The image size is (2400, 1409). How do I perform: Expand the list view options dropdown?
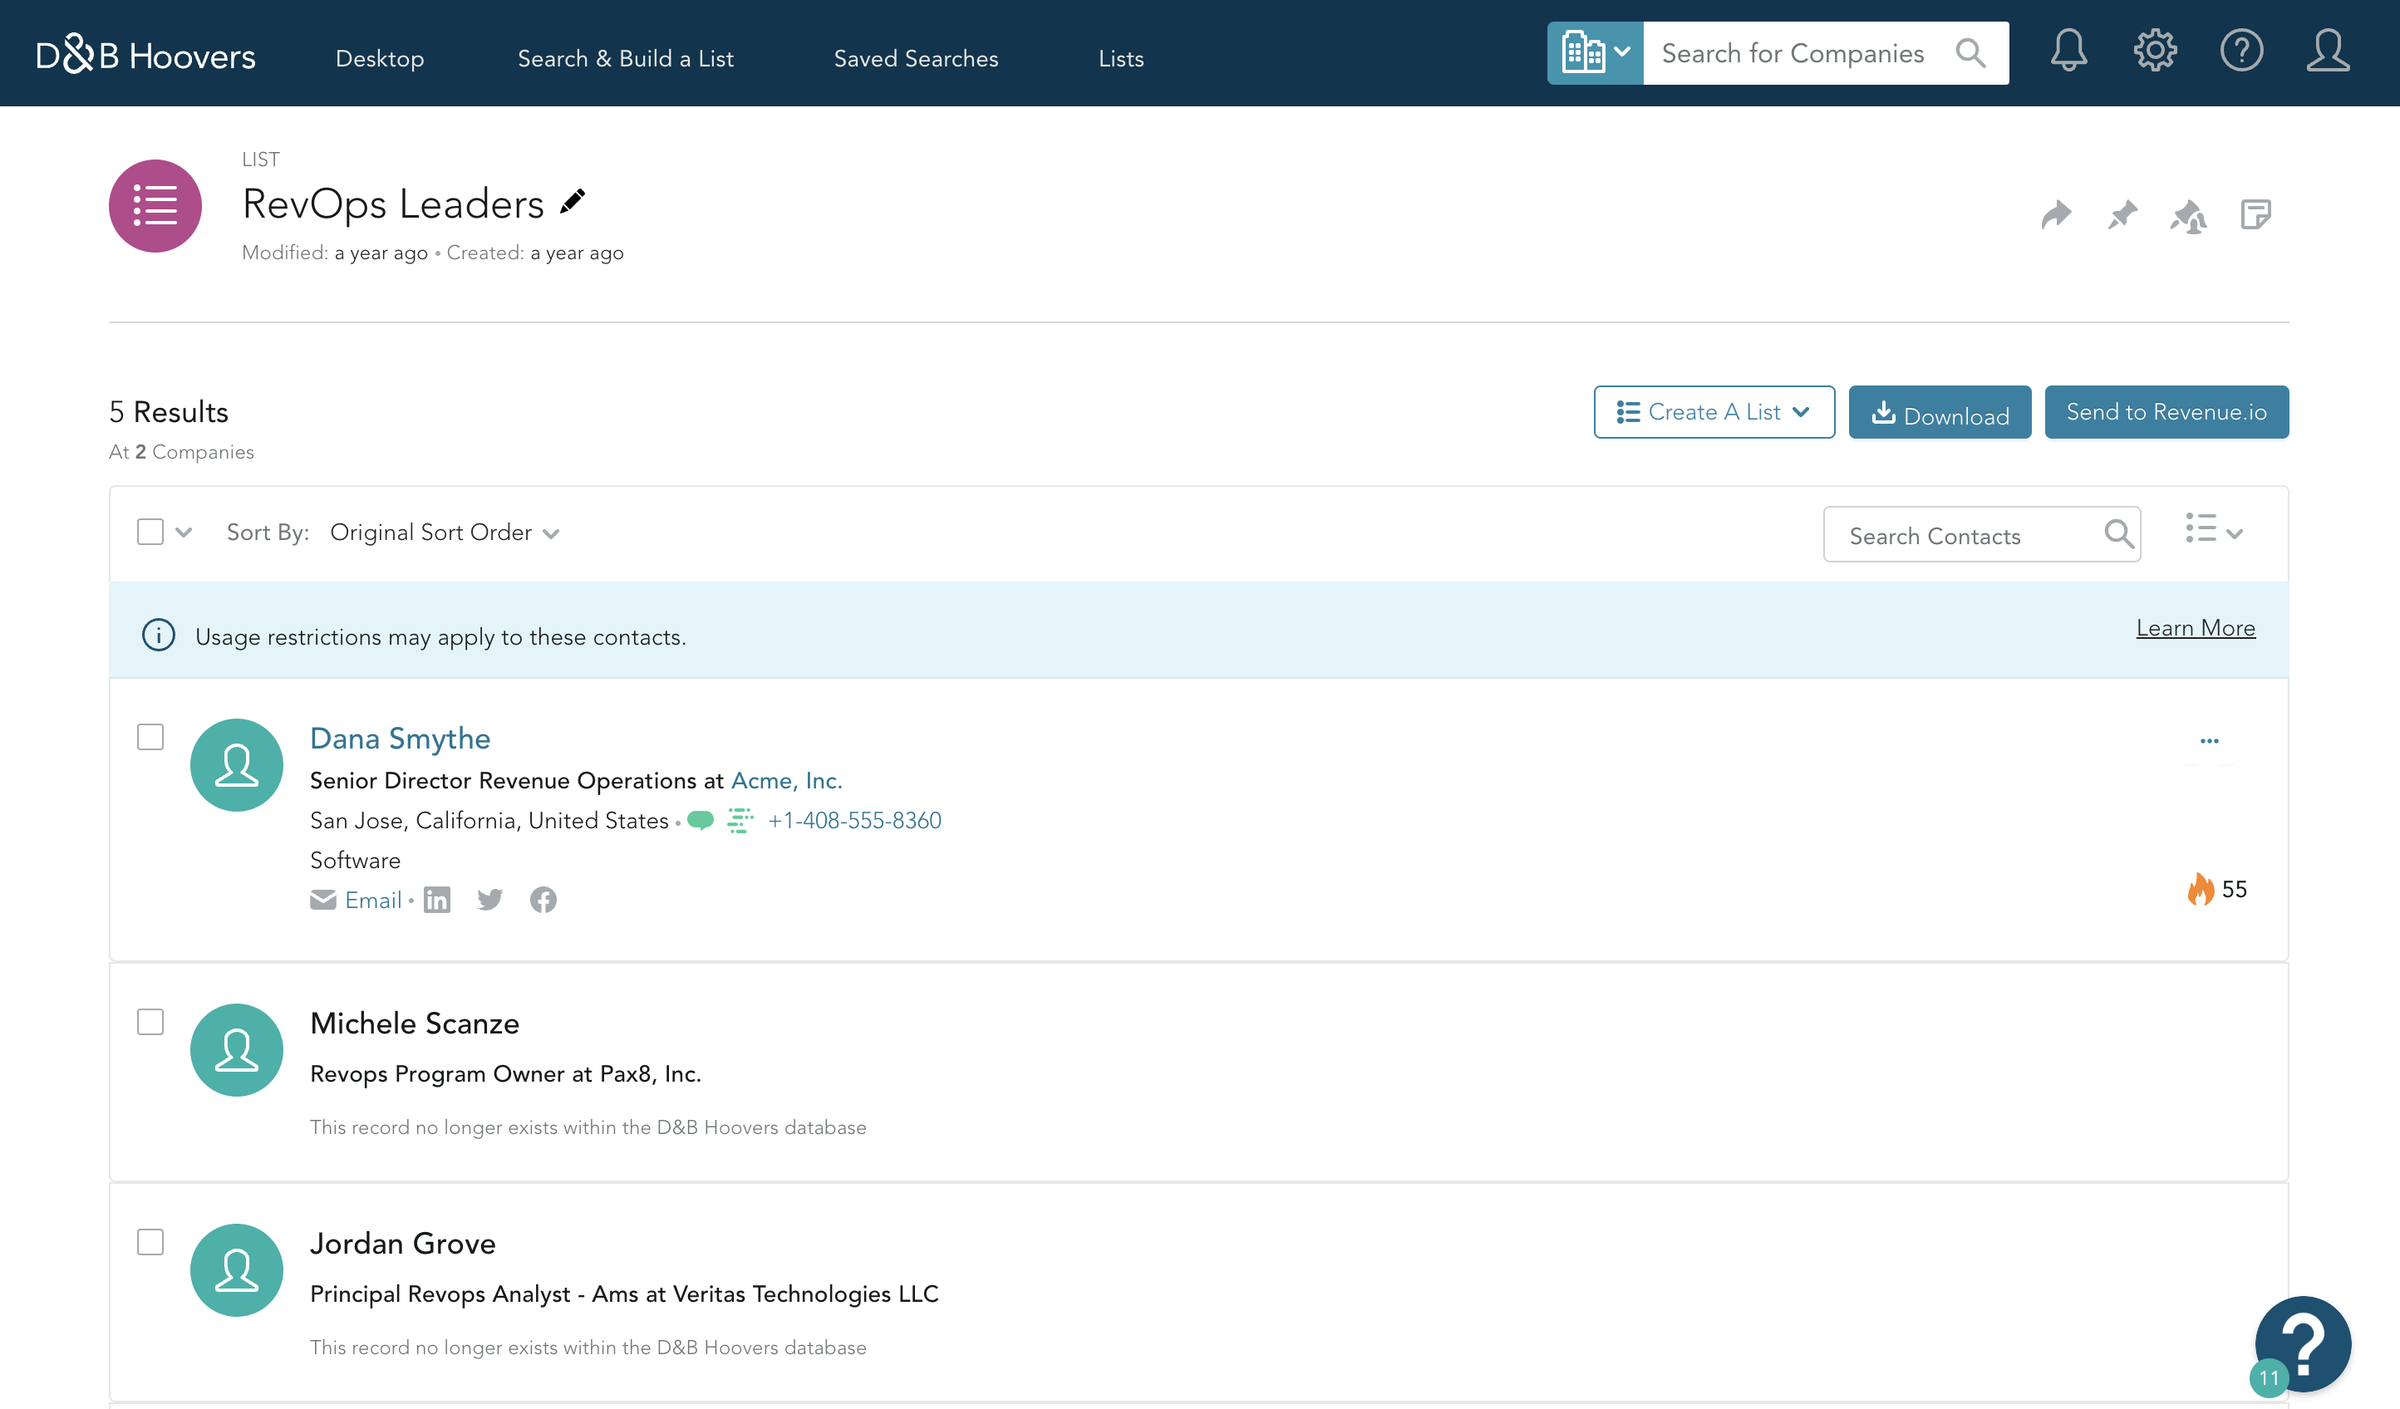pos(2213,530)
